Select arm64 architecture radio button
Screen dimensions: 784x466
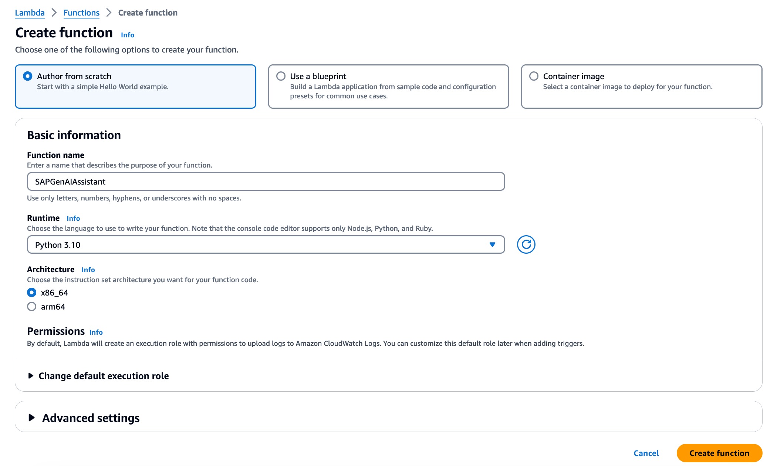[32, 307]
